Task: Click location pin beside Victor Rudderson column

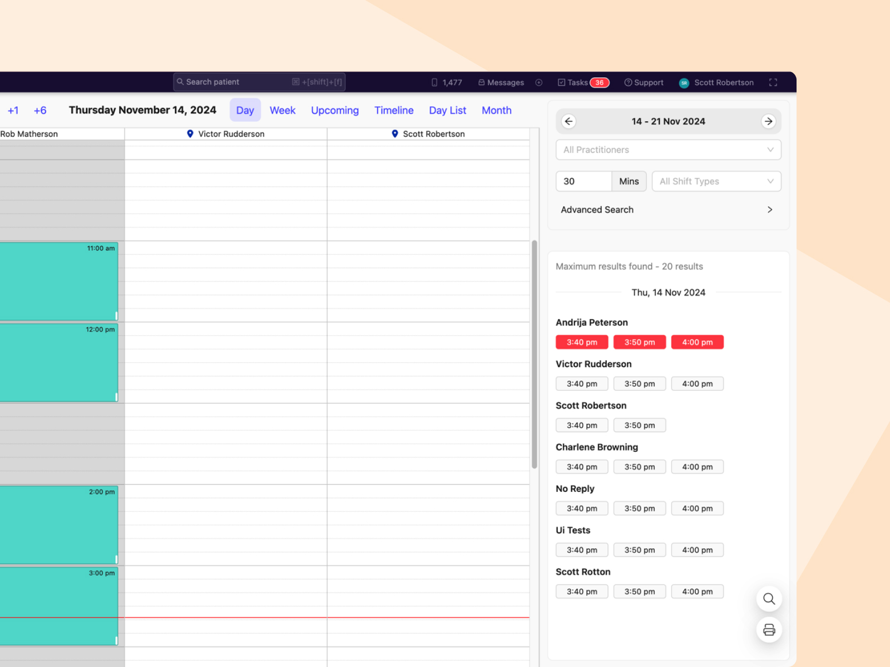Action: point(190,134)
